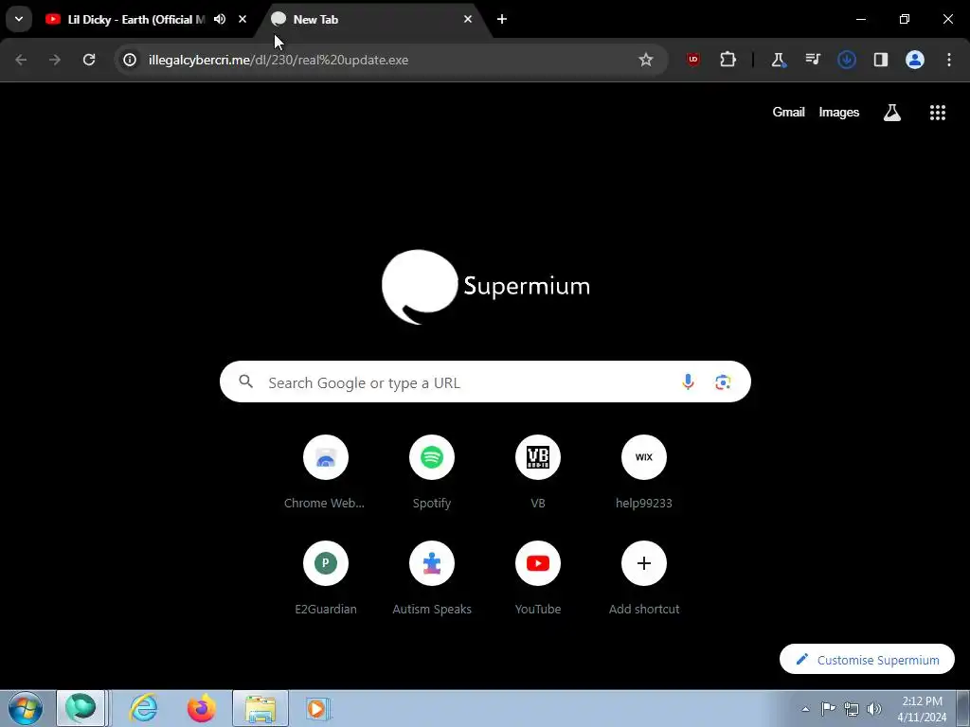
Task: Launch Firefox from the taskbar
Action: coord(201,708)
